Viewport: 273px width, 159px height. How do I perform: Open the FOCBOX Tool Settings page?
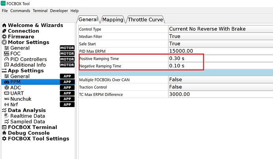click(x=38, y=138)
